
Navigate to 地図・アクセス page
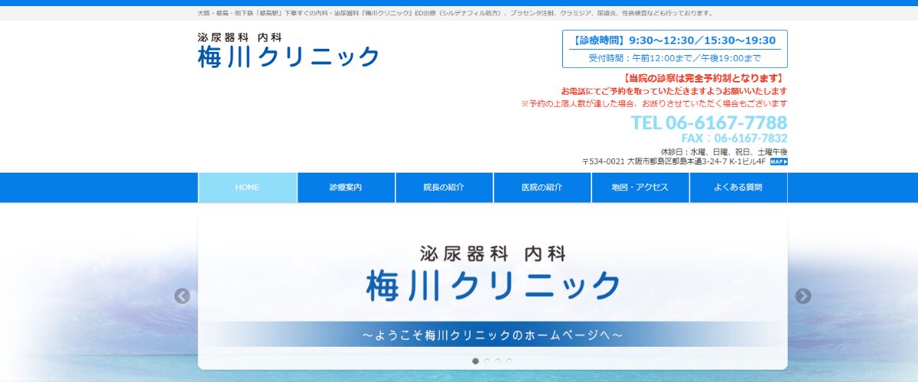click(x=640, y=188)
